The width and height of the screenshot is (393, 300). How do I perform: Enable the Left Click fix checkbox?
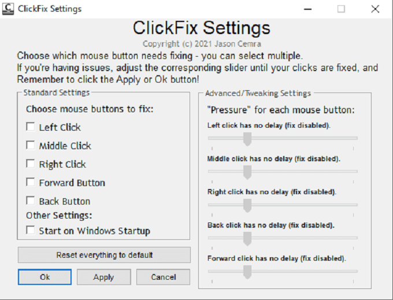(30, 127)
